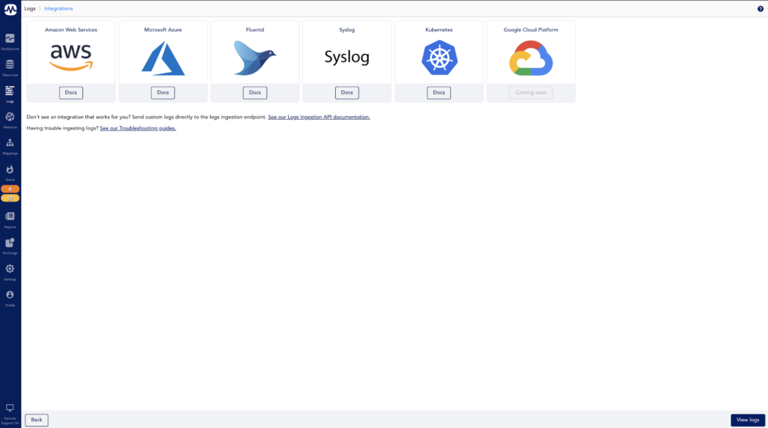Open the Alerts flame icon
The width and height of the screenshot is (768, 428).
[10, 169]
